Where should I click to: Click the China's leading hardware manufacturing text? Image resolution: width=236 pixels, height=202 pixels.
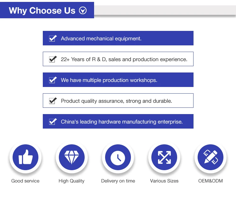point(122,122)
